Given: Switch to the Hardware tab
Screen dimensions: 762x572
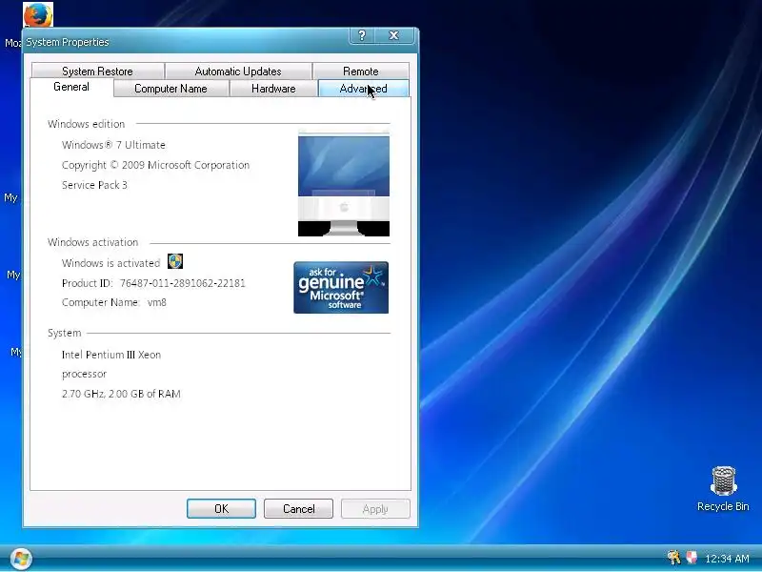Looking at the screenshot, I should [273, 89].
